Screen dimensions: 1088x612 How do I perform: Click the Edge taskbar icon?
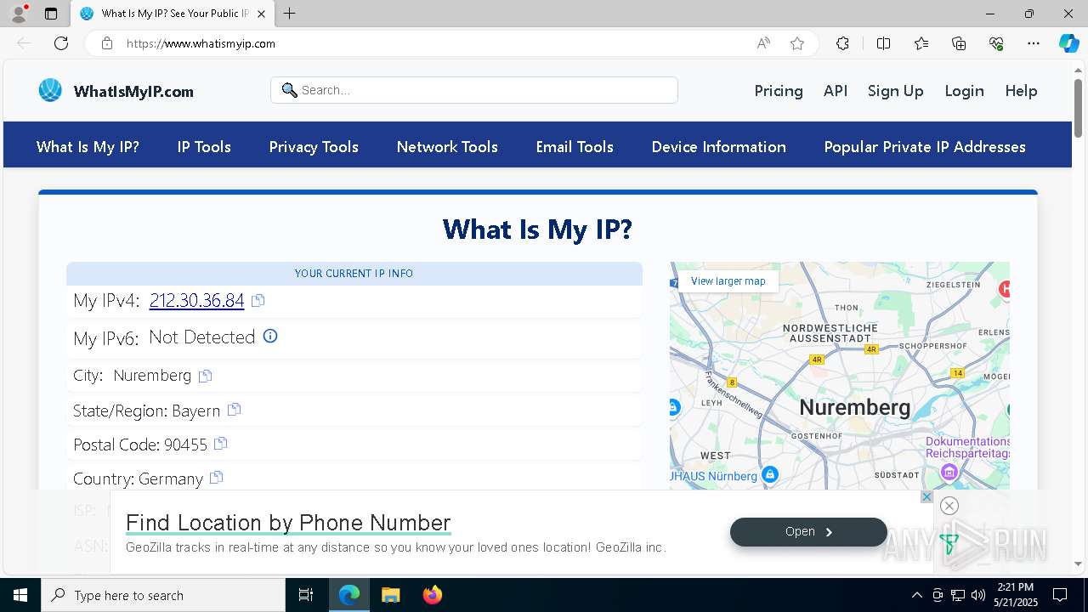click(349, 595)
